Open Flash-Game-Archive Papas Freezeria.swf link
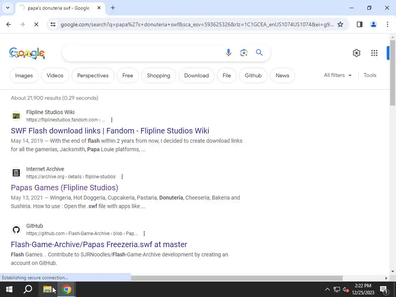The width and height of the screenshot is (396, 297). coord(99,244)
